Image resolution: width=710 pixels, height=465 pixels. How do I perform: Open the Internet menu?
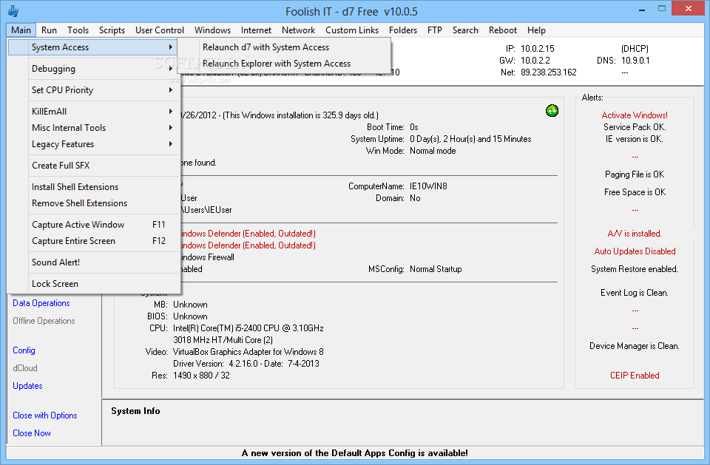click(256, 30)
